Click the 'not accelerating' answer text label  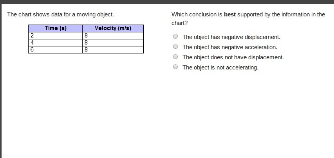[220, 67]
